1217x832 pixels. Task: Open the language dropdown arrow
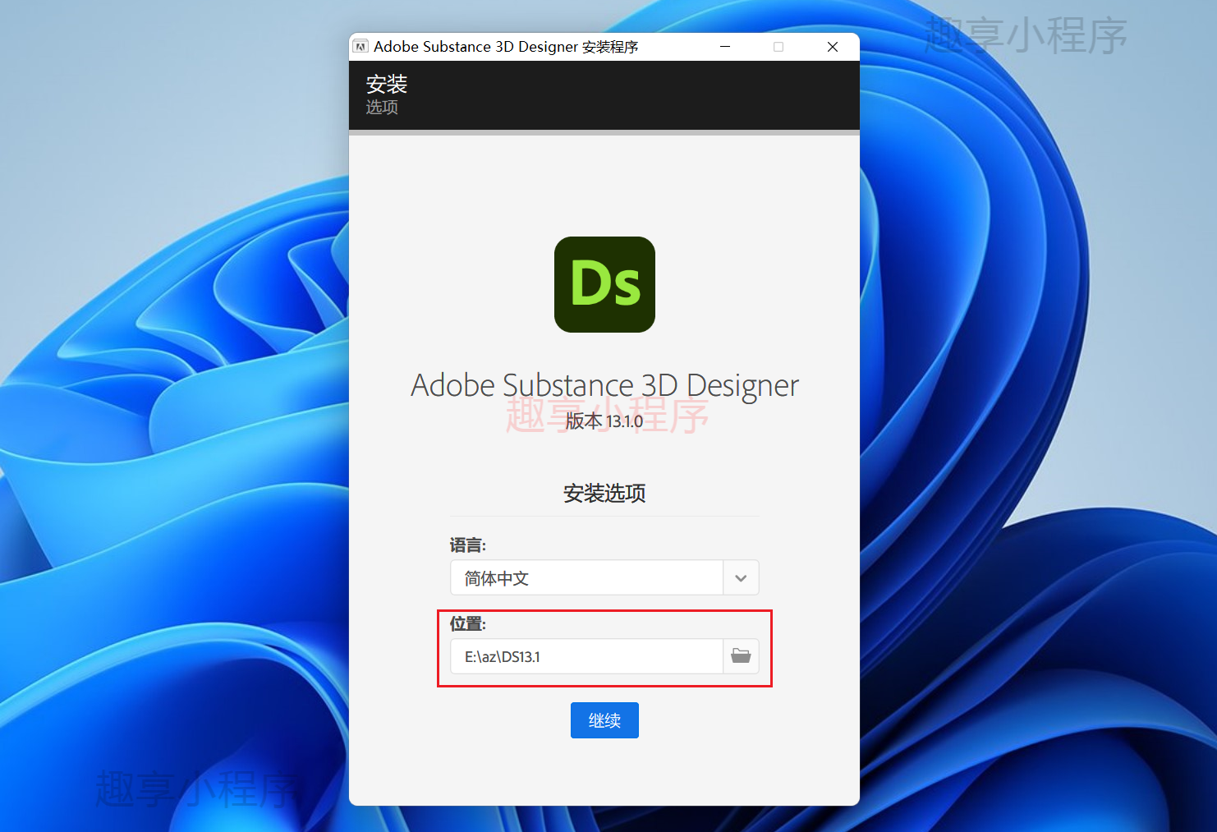point(741,578)
